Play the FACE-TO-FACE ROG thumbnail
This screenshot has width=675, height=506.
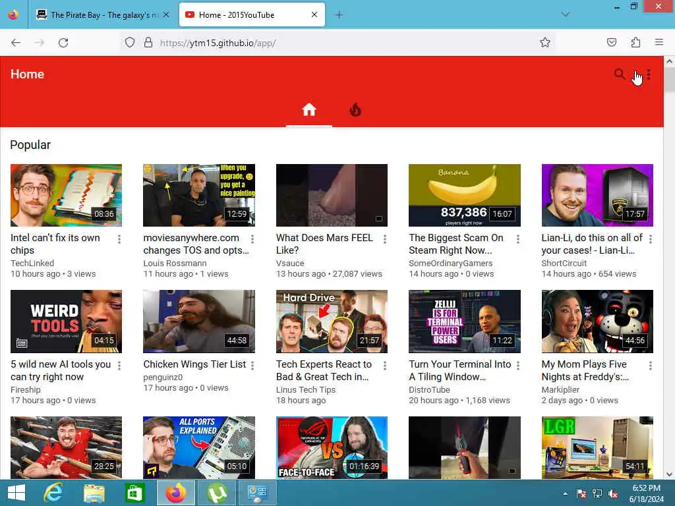(x=332, y=447)
